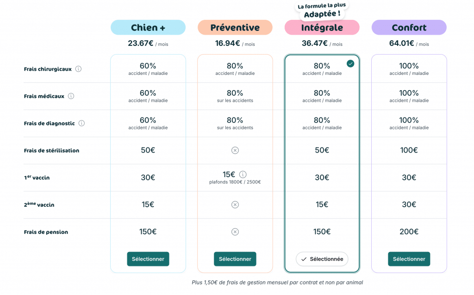Click the orange Préventive header pill
This screenshot has height=295, width=474.
click(235, 28)
